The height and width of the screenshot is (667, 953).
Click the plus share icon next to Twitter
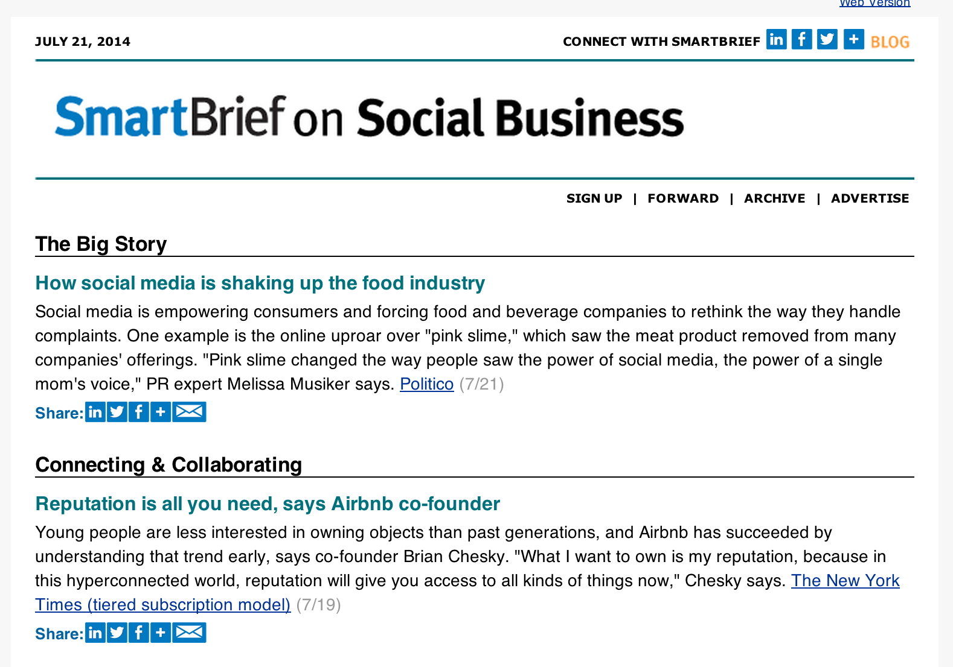853,39
